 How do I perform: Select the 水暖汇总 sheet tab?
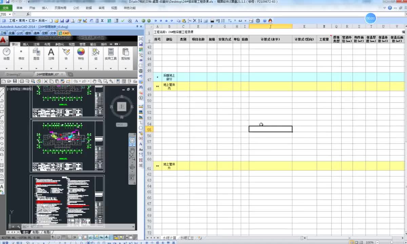pyautogui.click(x=187, y=238)
